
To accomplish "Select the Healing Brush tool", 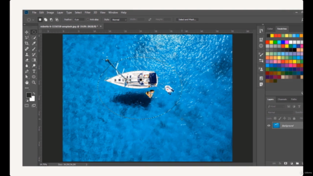I will click(x=26, y=49).
